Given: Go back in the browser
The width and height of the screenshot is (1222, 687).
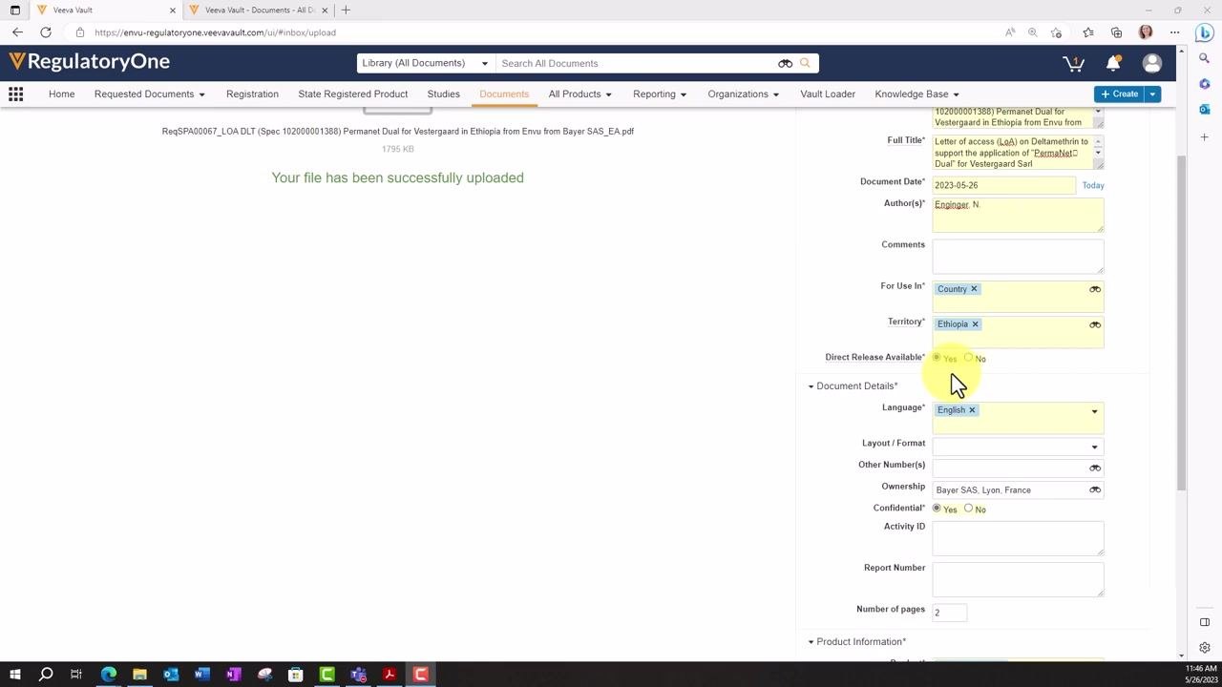Looking at the screenshot, I should [x=17, y=32].
